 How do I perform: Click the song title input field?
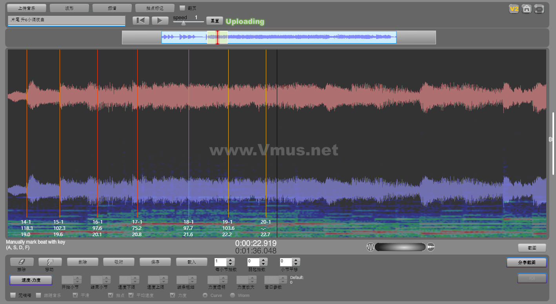tap(66, 20)
